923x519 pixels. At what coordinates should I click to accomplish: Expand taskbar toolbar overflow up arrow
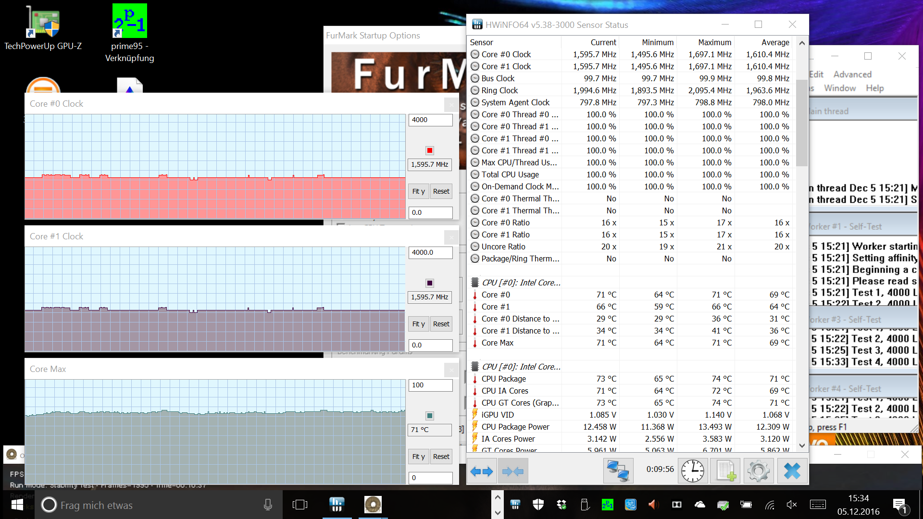click(498, 497)
